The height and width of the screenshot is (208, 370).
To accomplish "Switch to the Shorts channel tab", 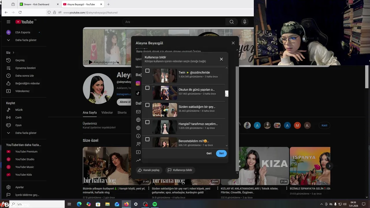I will 122,113.
